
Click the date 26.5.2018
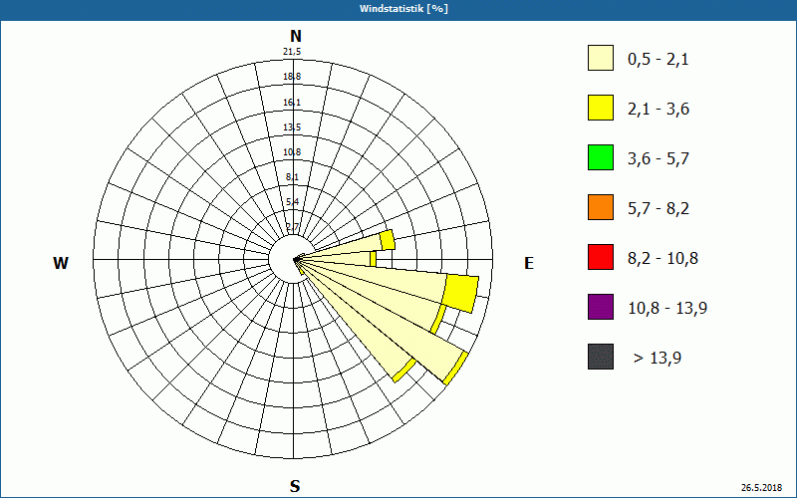point(761,488)
